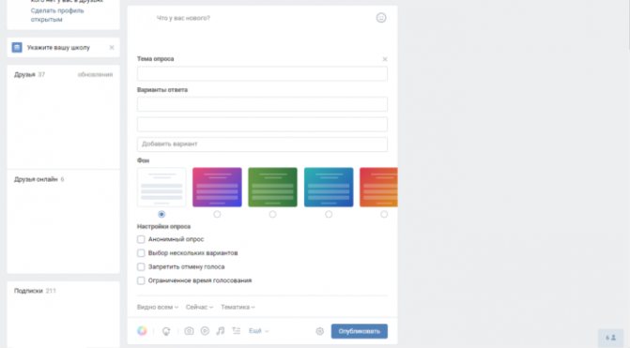The height and width of the screenshot is (348, 630).
Task: Expand the Ещё attachments dropdown
Action: 259,331
